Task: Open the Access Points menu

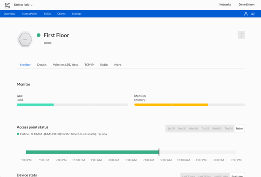Action: (29, 14)
